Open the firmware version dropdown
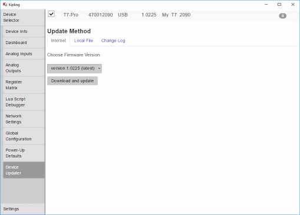The width and height of the screenshot is (300, 215). [x=74, y=68]
